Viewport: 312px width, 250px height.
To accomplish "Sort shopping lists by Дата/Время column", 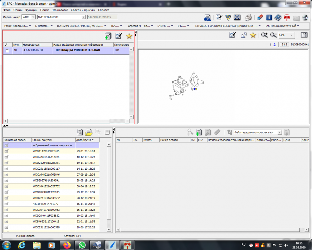I will pyautogui.click(x=87, y=140).
